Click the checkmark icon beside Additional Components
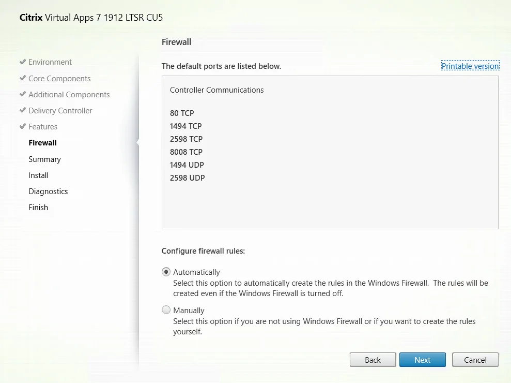Image resolution: width=511 pixels, height=383 pixels. pyautogui.click(x=23, y=94)
